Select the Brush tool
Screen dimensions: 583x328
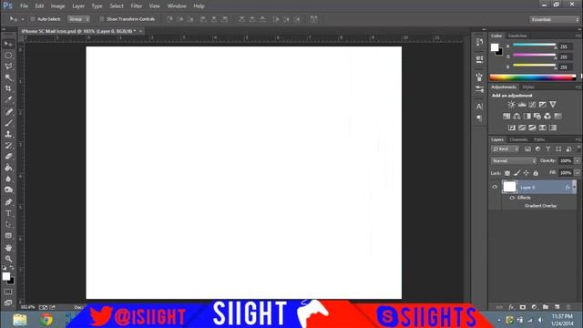click(x=8, y=123)
